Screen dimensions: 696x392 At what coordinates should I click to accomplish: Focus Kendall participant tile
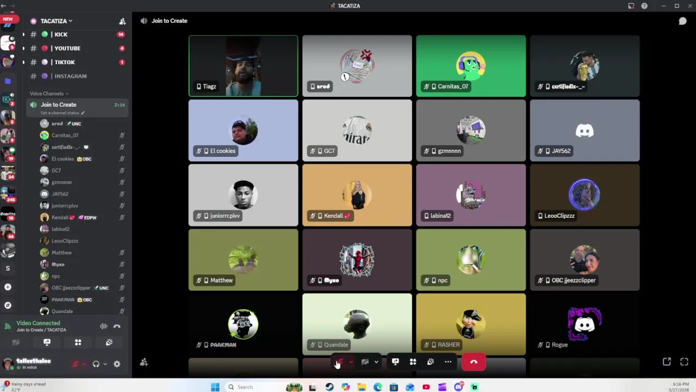(357, 195)
